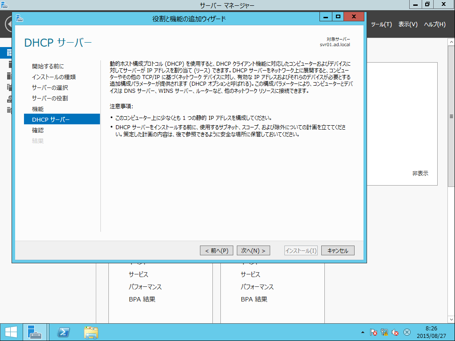Click Action Center flag tray icon
Image resolution: width=455 pixels, height=341 pixels.
coord(373,332)
